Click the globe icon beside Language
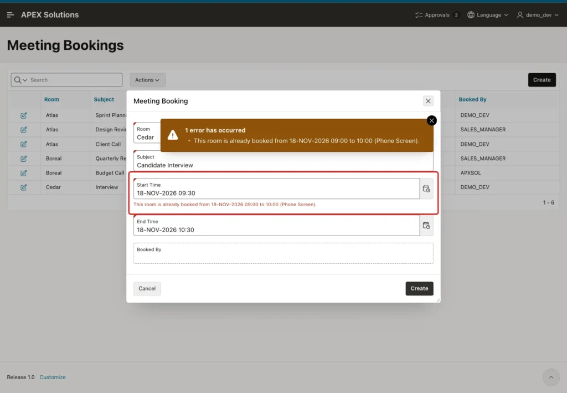The image size is (567, 393). (471, 15)
